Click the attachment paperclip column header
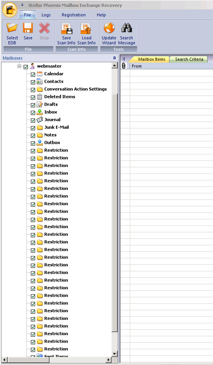The width and height of the screenshot is (213, 365). (124, 66)
